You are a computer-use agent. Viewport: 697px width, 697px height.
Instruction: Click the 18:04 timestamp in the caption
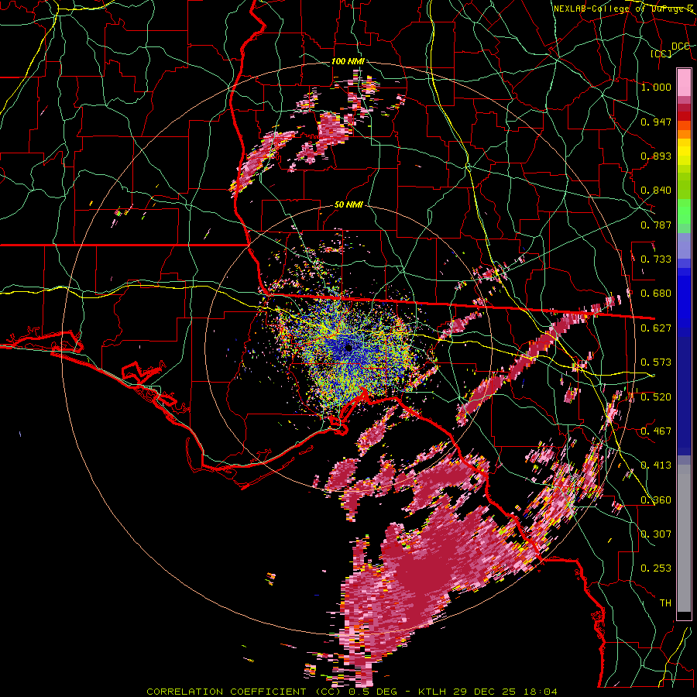pyautogui.click(x=541, y=692)
